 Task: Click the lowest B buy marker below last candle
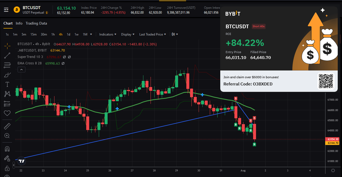click(255, 145)
